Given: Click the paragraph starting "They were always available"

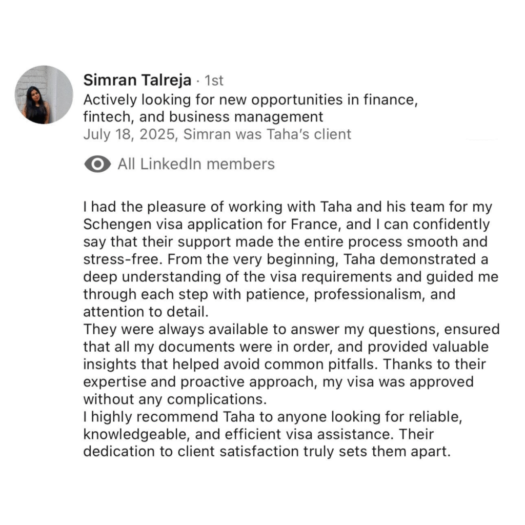Looking at the screenshot, I should (x=291, y=365).
